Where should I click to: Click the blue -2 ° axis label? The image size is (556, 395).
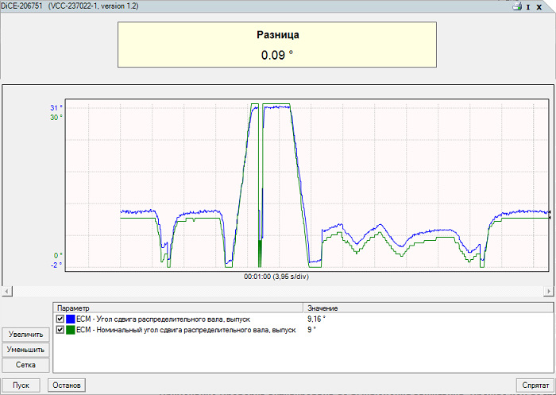56,265
